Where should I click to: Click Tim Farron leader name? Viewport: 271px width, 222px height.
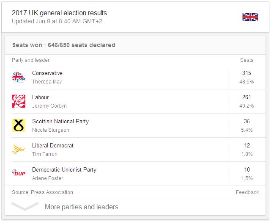45,154
